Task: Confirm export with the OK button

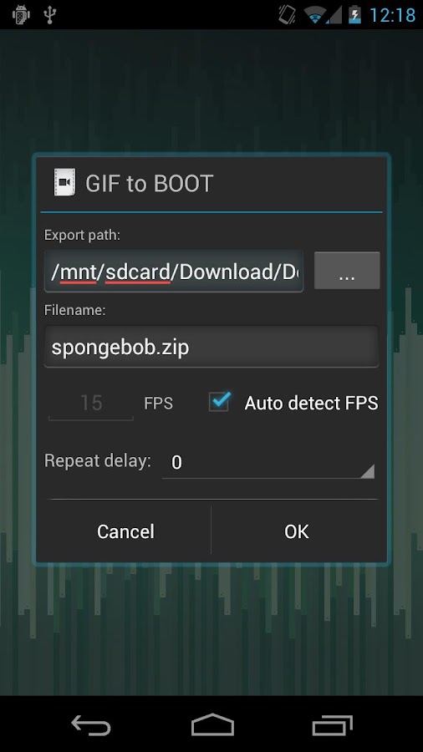Action: point(297,531)
